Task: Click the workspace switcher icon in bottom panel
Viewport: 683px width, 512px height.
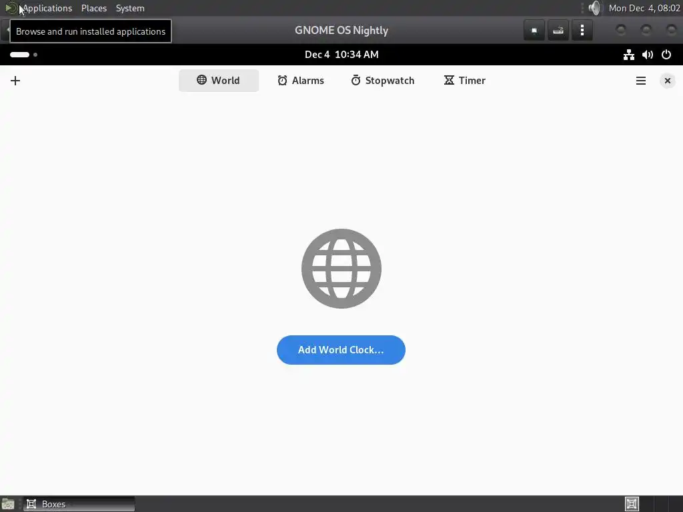Action: tap(632, 504)
